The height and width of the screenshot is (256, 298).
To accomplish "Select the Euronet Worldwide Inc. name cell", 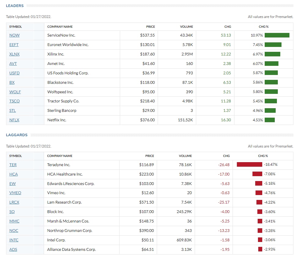I will 68,45.
